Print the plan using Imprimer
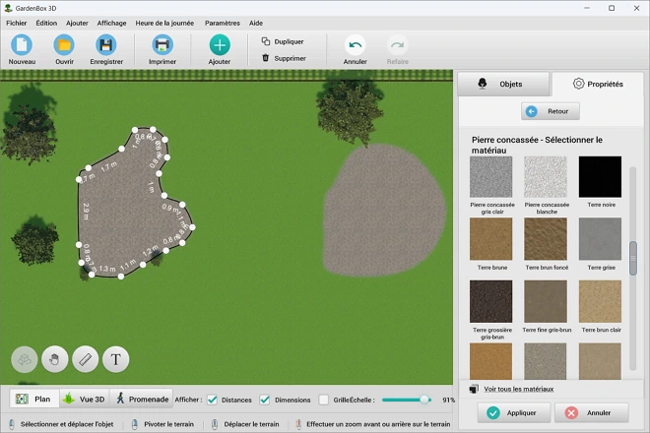The width and height of the screenshot is (650, 433). (162, 45)
